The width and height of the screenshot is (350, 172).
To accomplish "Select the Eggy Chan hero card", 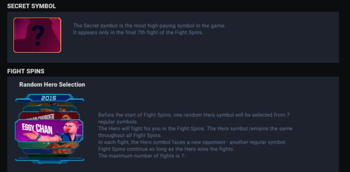I will click(49, 131).
